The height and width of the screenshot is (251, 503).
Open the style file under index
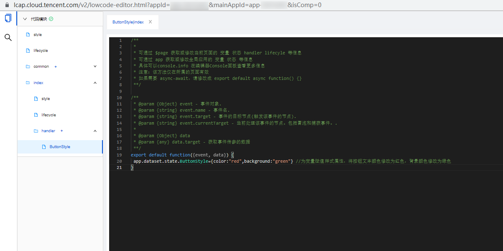click(x=46, y=99)
